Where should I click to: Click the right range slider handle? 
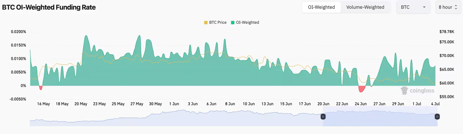[437, 116]
